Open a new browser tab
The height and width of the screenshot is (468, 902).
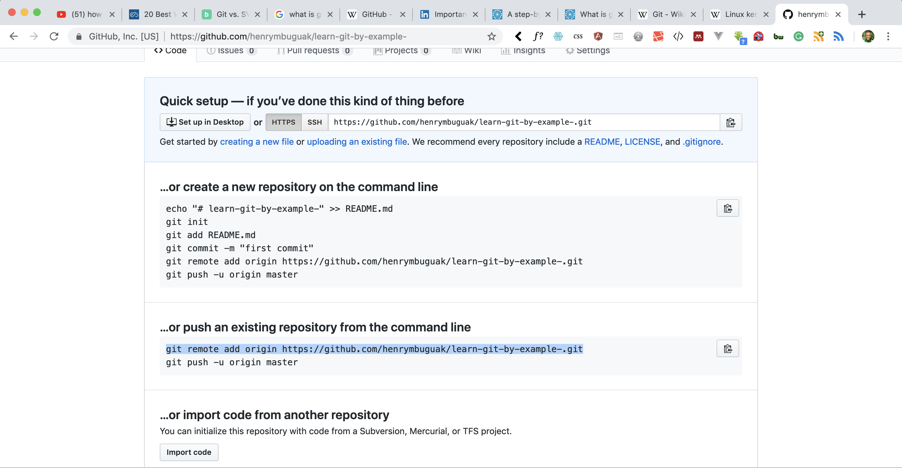(862, 14)
